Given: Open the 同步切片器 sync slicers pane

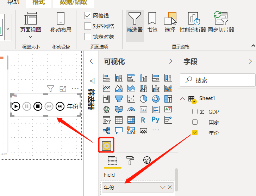Looking at the screenshot, I should click(x=221, y=22).
